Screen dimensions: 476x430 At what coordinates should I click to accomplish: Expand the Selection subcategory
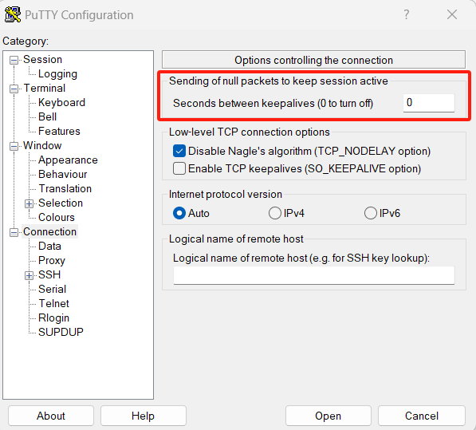pyautogui.click(x=29, y=203)
